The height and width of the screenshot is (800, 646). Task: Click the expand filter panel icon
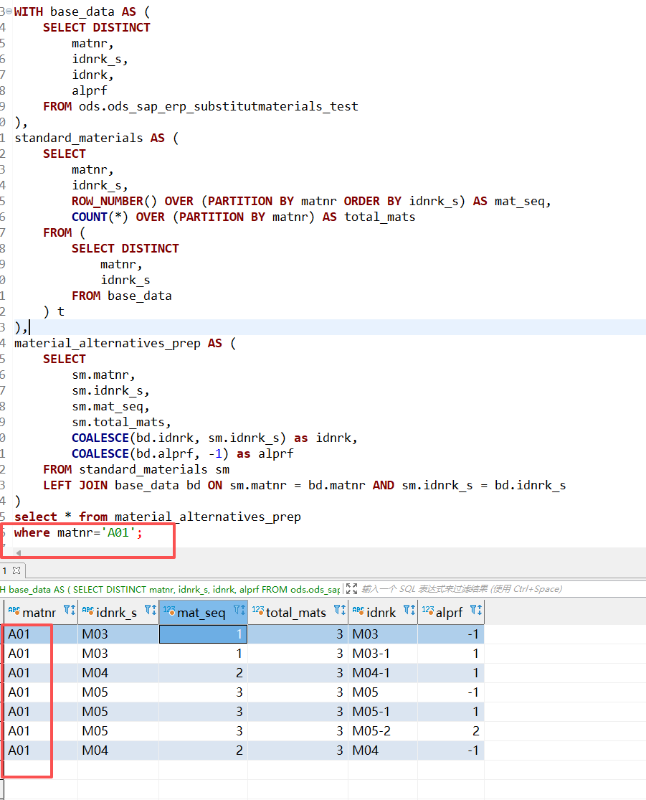pos(351,589)
